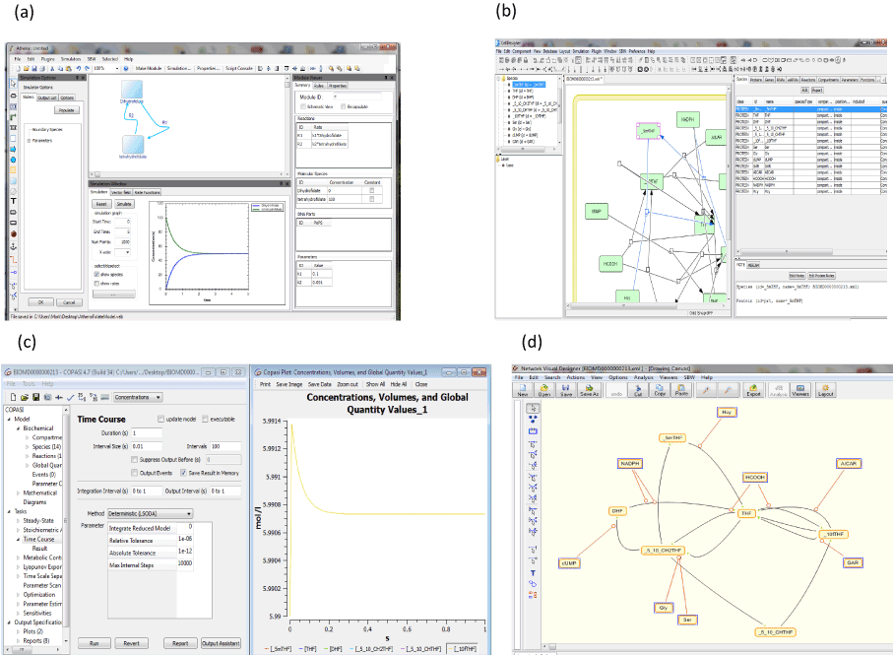893x655 pixels.
Task: Open X-axis dropdown in Athena simulation window
Action: click(122, 252)
